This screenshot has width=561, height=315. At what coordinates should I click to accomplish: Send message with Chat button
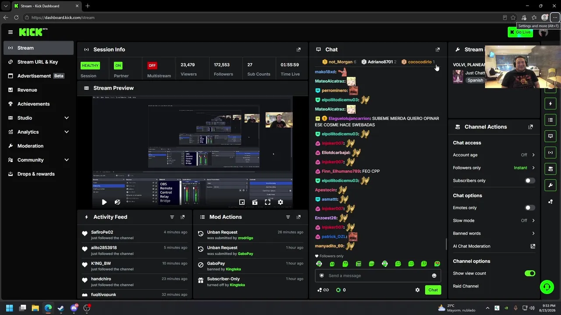pyautogui.click(x=433, y=290)
